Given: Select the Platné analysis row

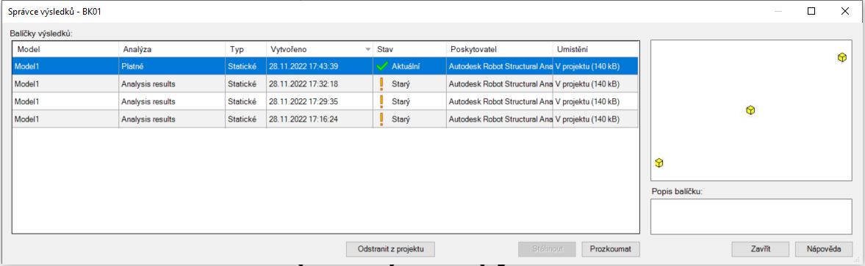Looking at the screenshot, I should coord(325,67).
